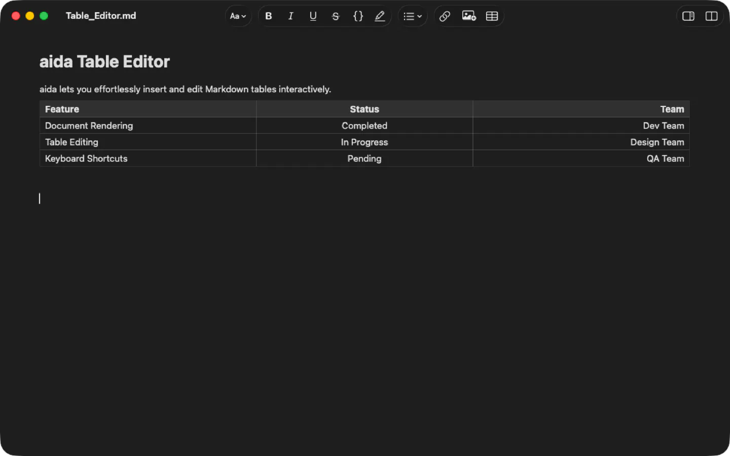Insert a link with the chain icon
The height and width of the screenshot is (456, 730).
(x=445, y=16)
